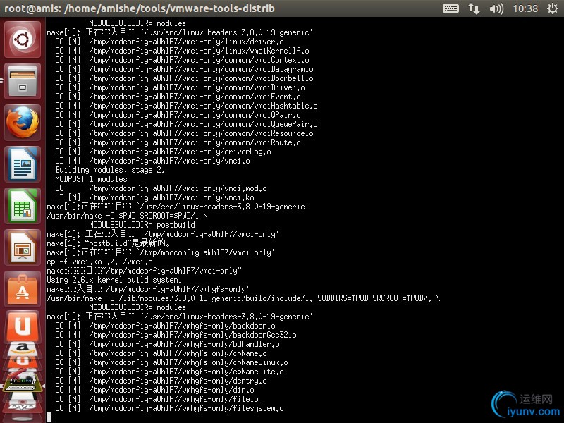
Task: Open the Amazon launcher icon
Action: tap(23, 348)
